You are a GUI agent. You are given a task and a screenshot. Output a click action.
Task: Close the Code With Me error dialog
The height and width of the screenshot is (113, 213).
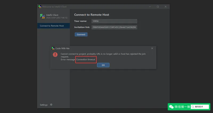(x=152, y=48)
